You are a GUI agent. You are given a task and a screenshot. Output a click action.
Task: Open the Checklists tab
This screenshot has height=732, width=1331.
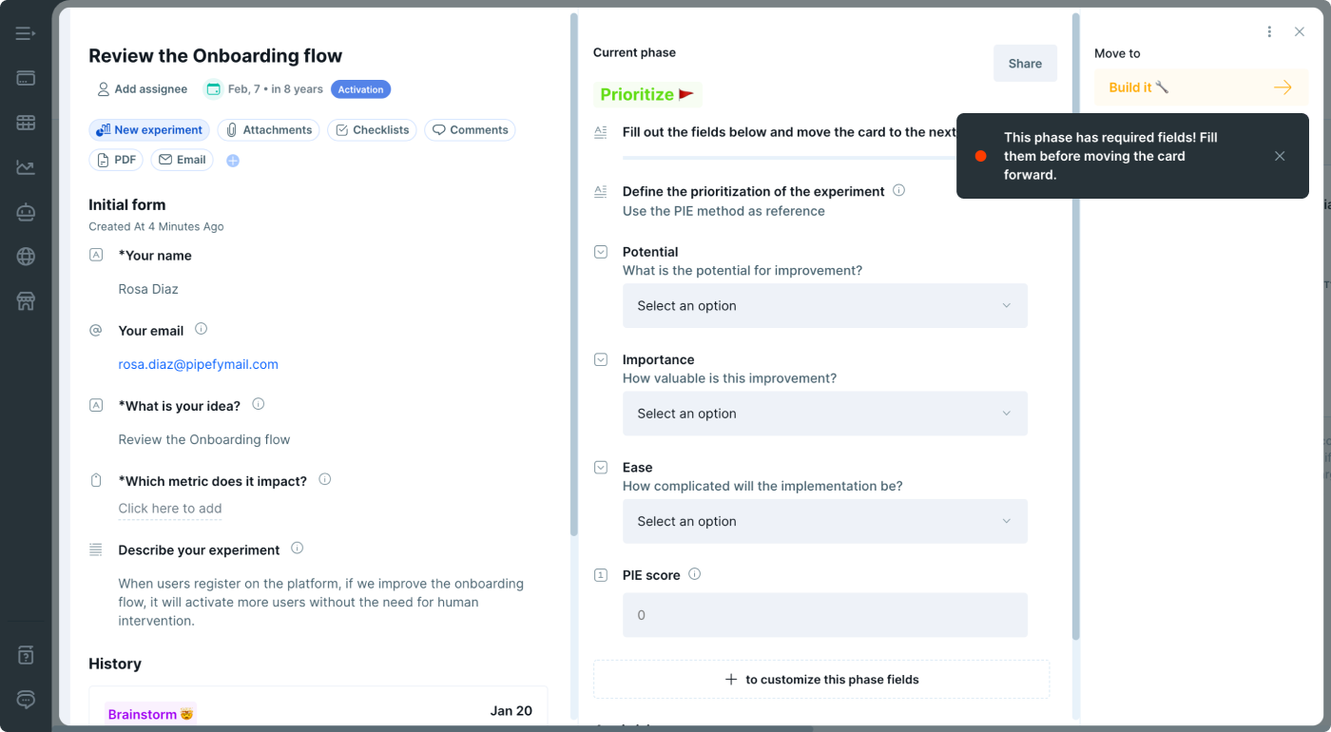pyautogui.click(x=372, y=129)
